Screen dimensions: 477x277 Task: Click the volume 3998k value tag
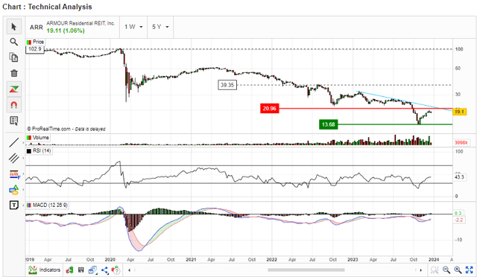(461, 143)
